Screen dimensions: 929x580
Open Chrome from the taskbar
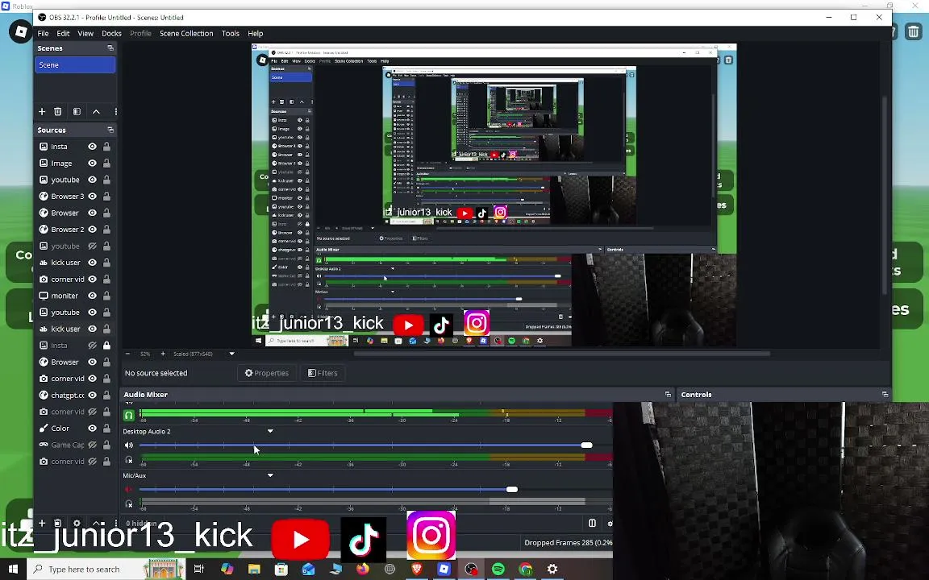(526, 569)
